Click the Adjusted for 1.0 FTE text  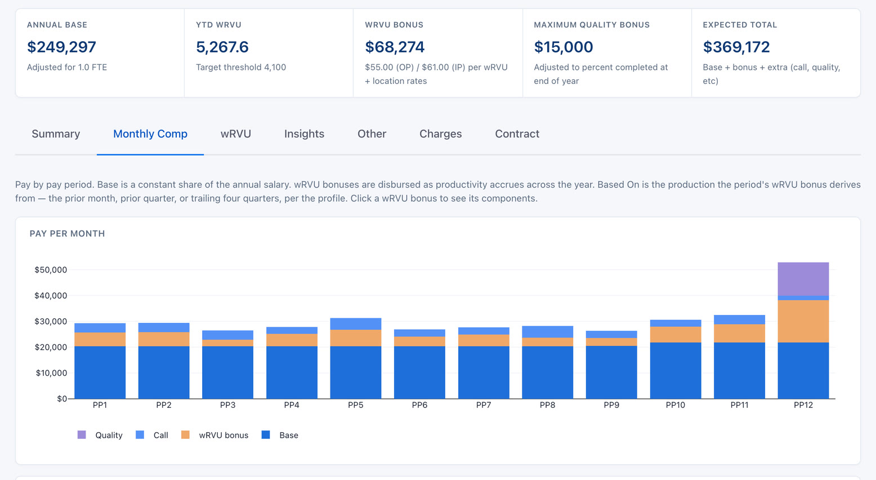tap(67, 67)
